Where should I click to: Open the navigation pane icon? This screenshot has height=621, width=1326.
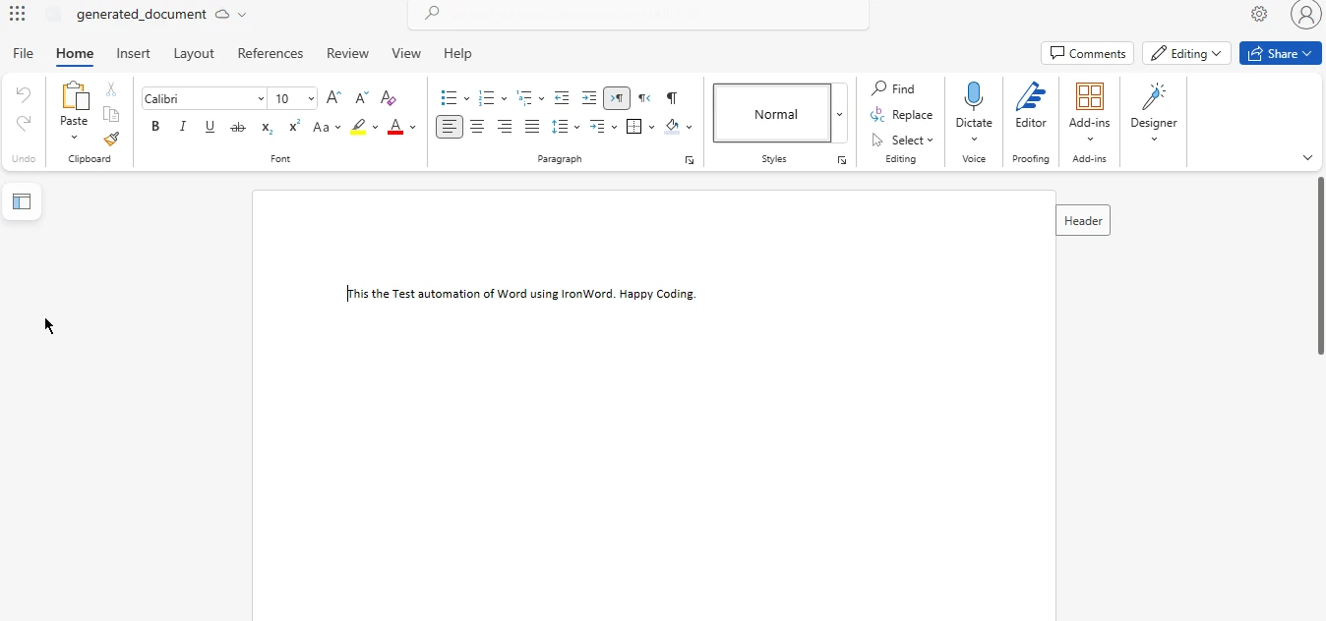point(22,202)
